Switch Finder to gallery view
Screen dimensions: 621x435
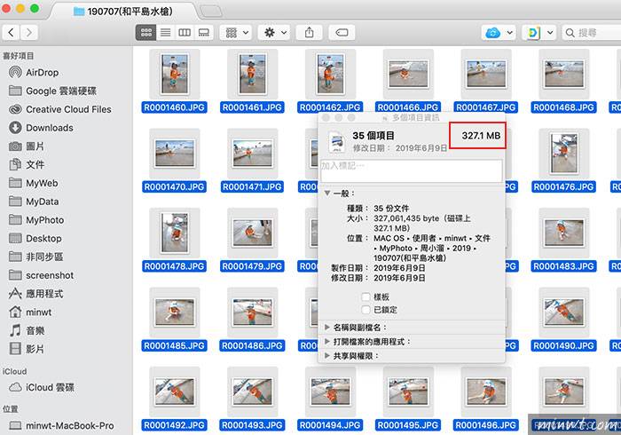tap(204, 32)
